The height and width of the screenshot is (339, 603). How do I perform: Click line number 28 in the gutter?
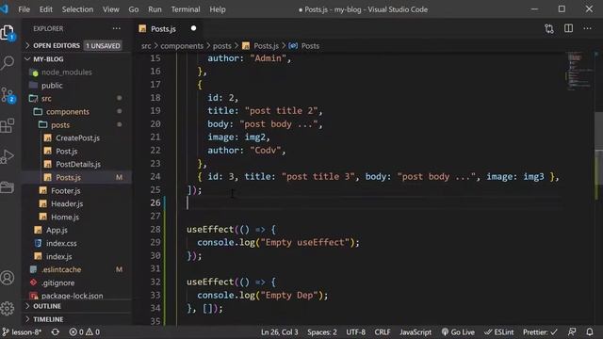tap(155, 230)
